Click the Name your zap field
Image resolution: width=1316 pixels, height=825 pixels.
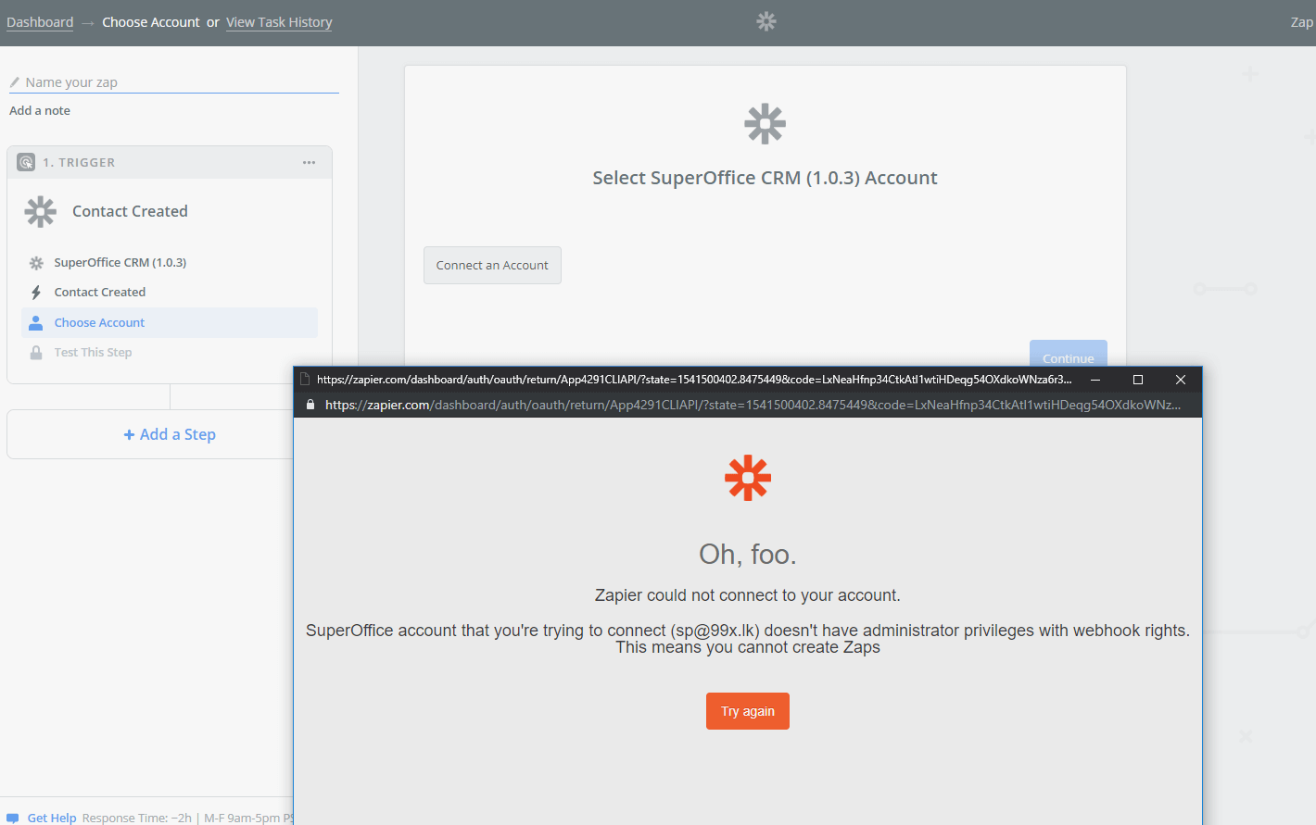coord(176,82)
